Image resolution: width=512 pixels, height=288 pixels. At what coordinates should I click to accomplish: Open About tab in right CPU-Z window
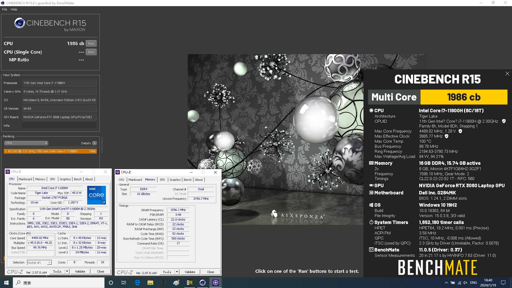[199, 180]
